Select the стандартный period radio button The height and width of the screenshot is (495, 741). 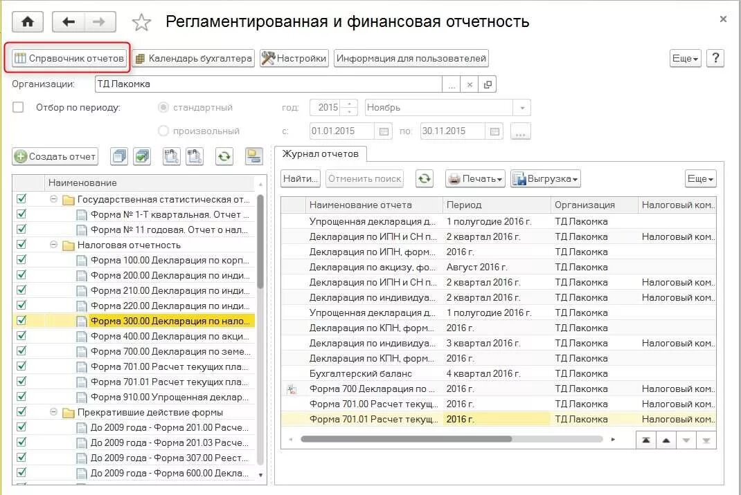[163, 108]
